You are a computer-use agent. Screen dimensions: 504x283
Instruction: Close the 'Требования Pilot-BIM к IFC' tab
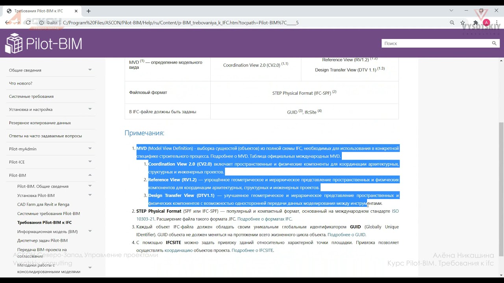tap(76, 11)
